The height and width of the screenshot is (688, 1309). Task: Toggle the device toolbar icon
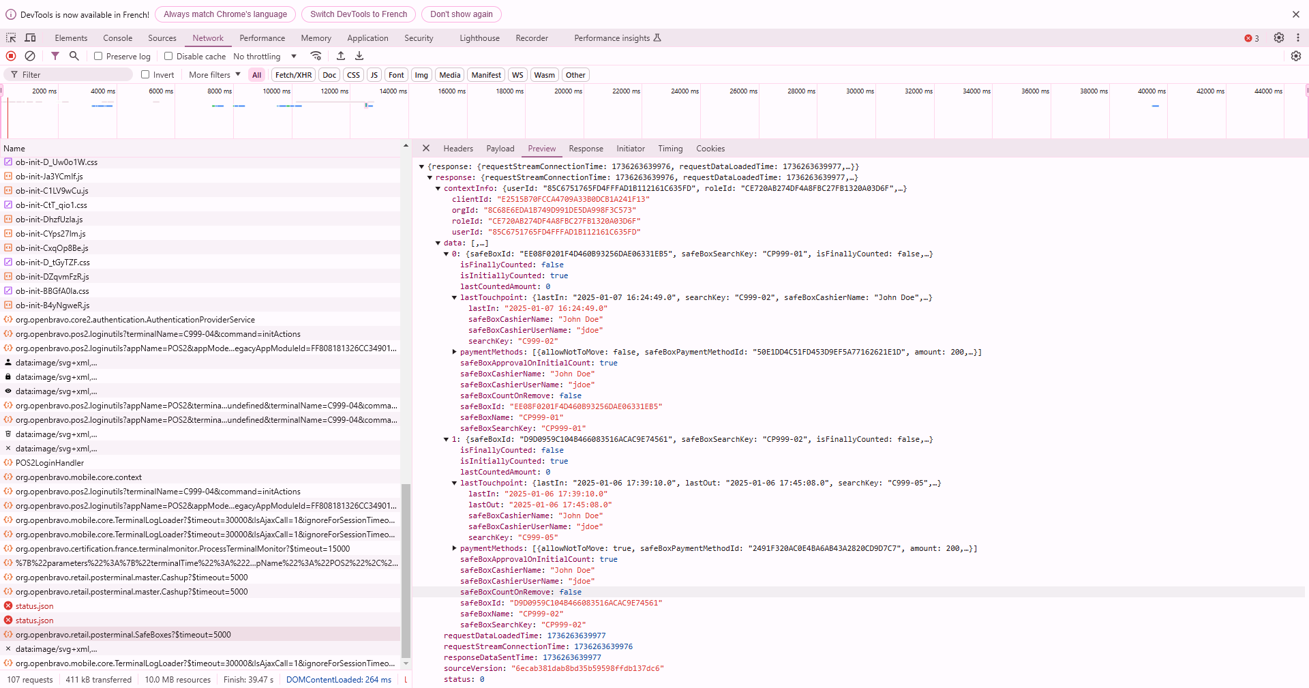pos(31,38)
